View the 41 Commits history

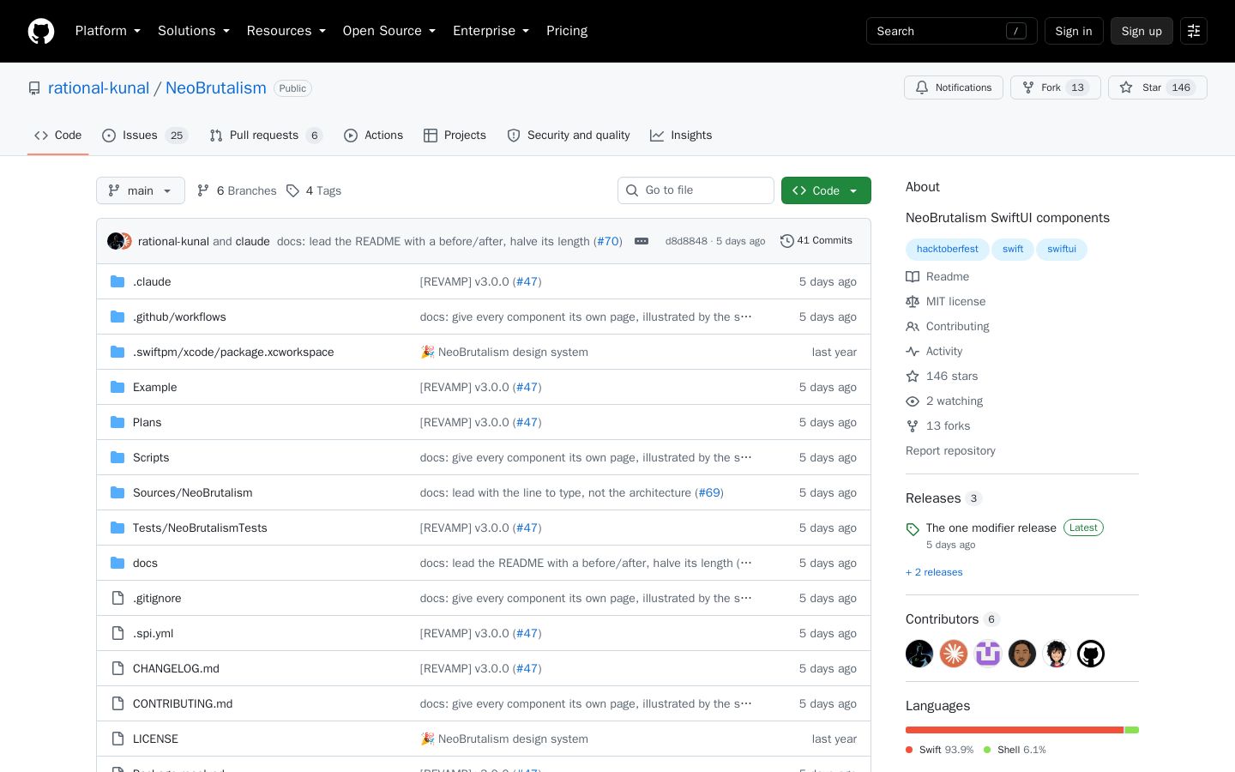(816, 241)
